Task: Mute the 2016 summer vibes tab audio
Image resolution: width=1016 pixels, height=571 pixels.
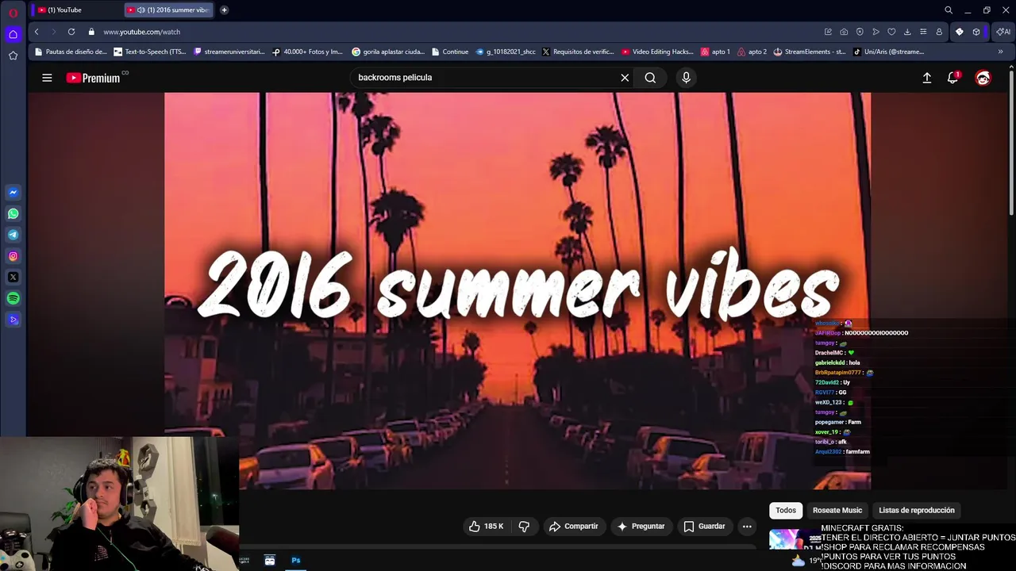Action: click(140, 10)
